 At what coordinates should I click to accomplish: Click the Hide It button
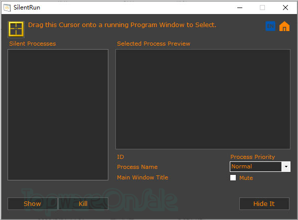(x=264, y=203)
